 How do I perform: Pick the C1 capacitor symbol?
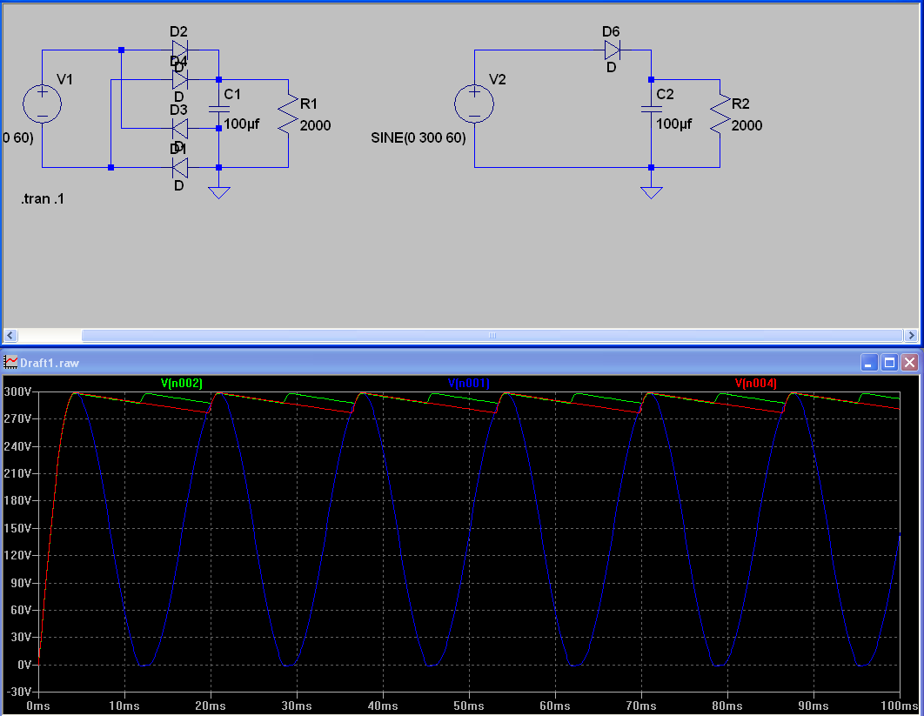[x=218, y=109]
